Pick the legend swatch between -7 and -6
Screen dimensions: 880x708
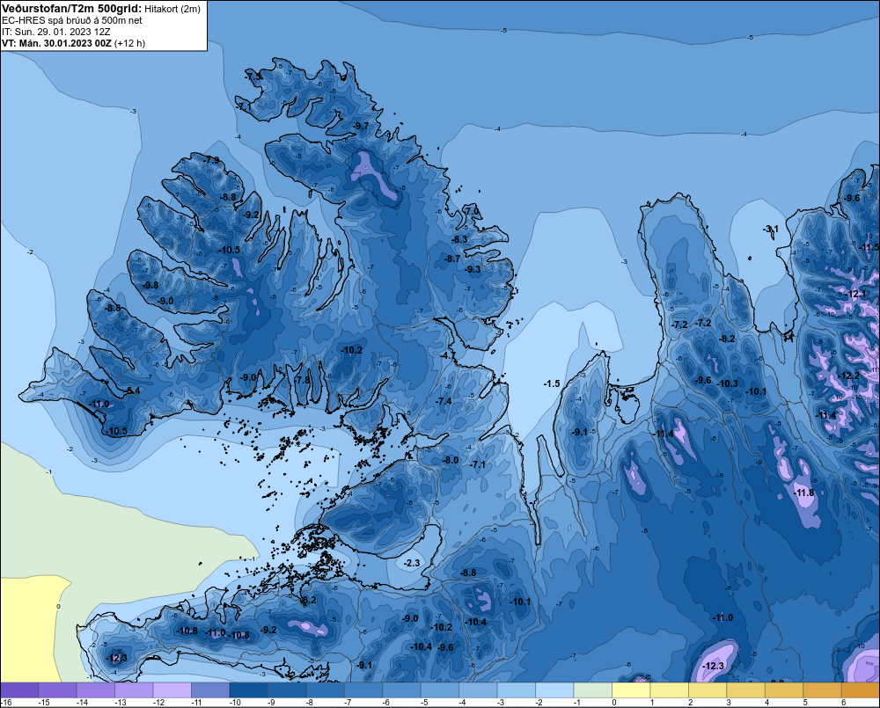click(363, 690)
